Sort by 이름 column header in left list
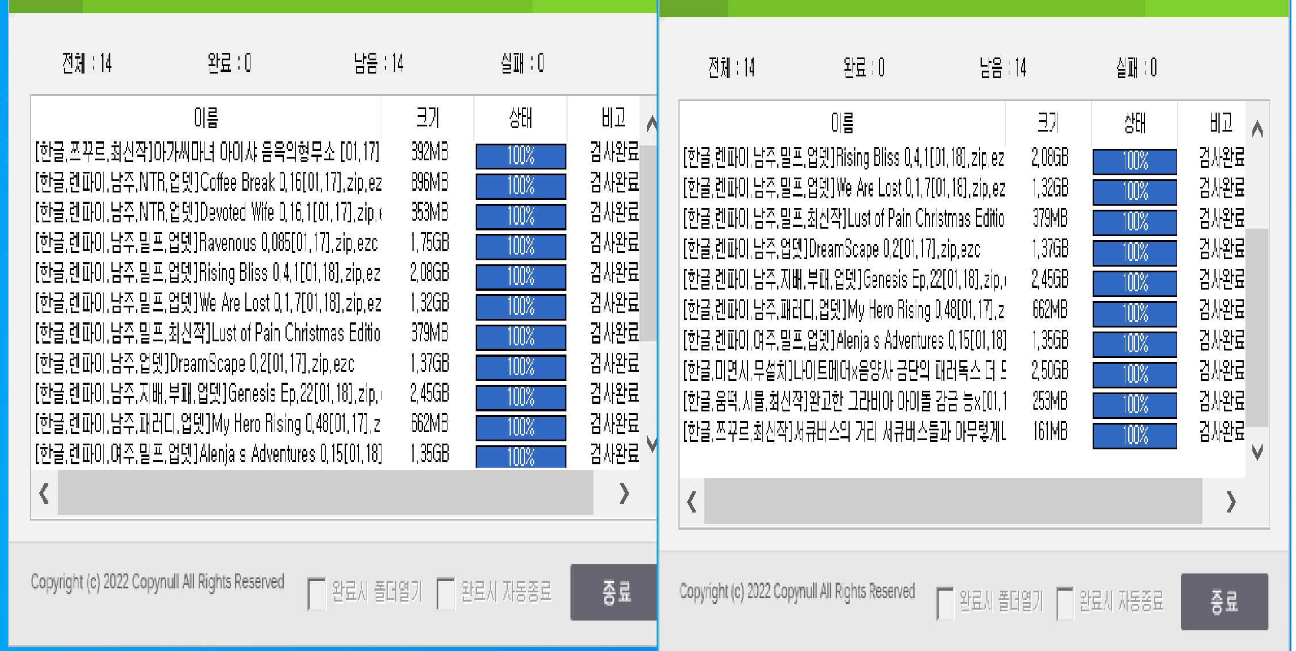 tap(206, 118)
